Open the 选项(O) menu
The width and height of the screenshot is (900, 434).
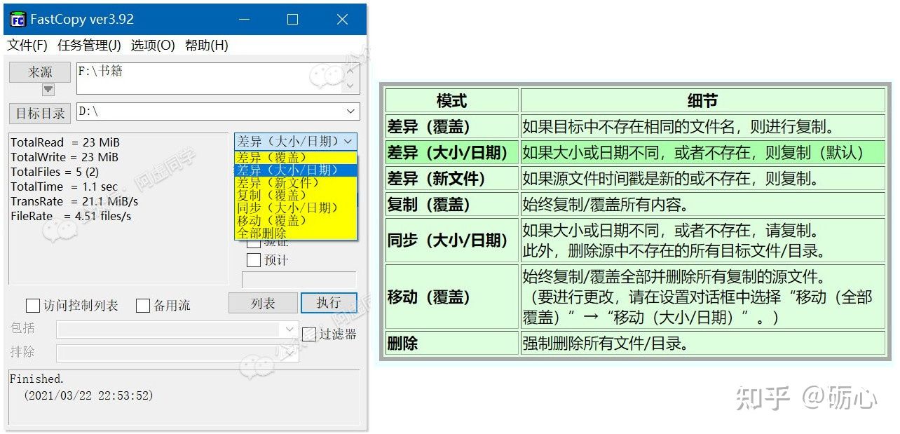pos(153,46)
